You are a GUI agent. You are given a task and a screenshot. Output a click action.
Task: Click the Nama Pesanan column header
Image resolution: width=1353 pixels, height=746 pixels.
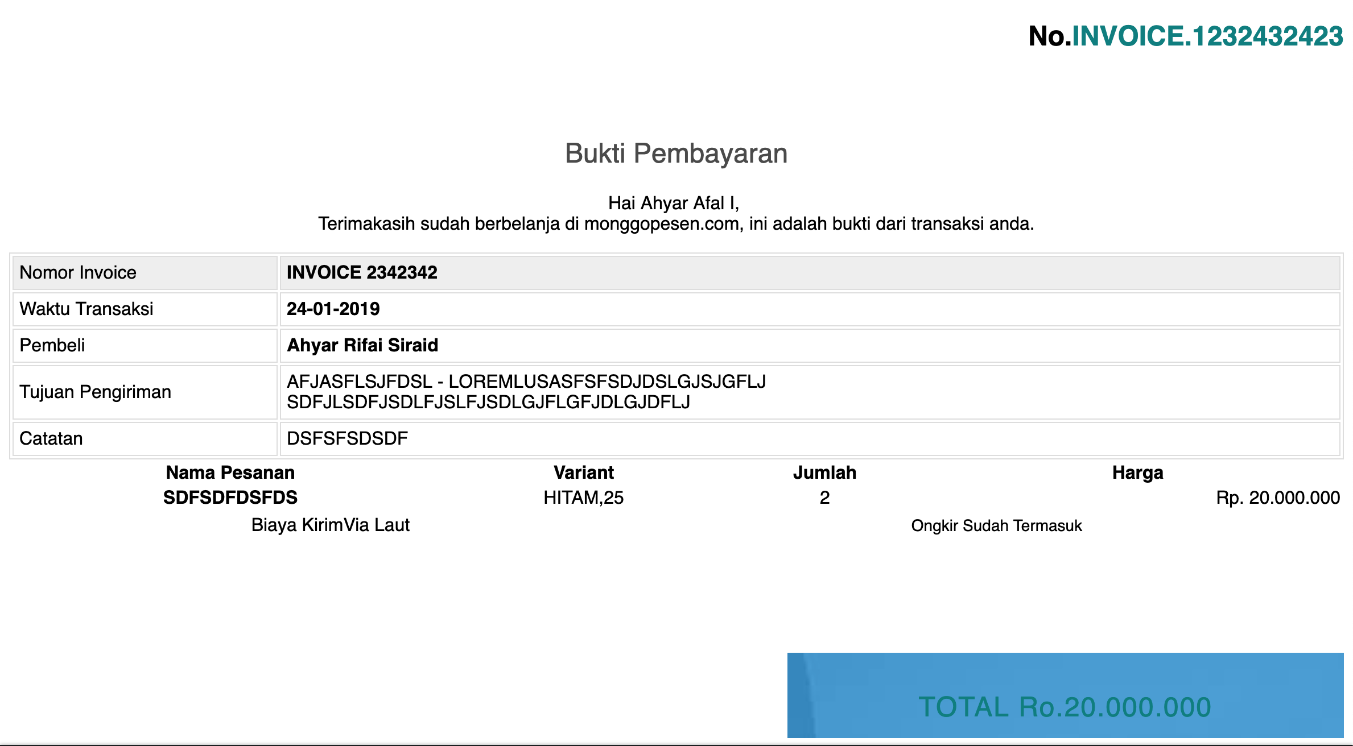(230, 473)
